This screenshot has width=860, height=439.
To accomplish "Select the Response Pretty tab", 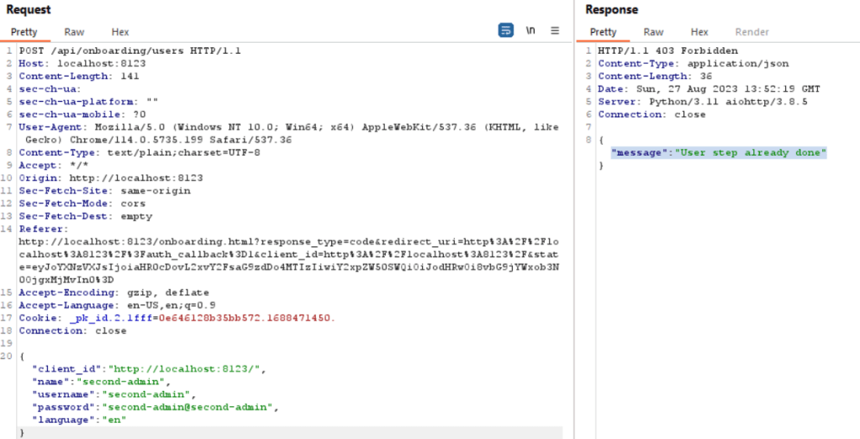I will pyautogui.click(x=603, y=32).
